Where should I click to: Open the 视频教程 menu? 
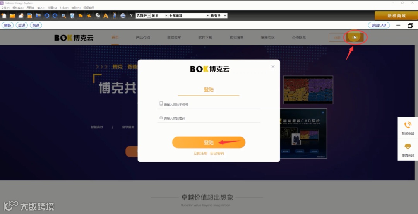pyautogui.click(x=89, y=8)
